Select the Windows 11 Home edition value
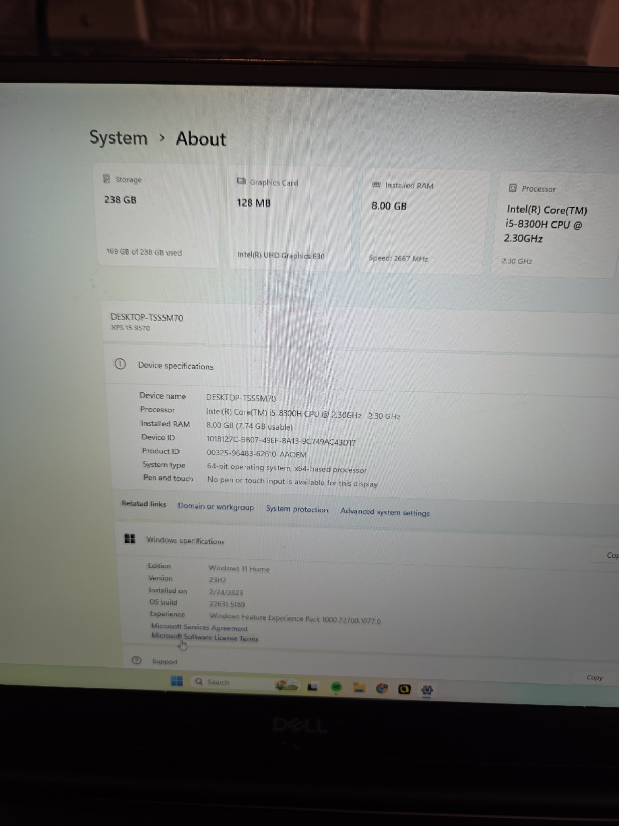 coord(239,568)
